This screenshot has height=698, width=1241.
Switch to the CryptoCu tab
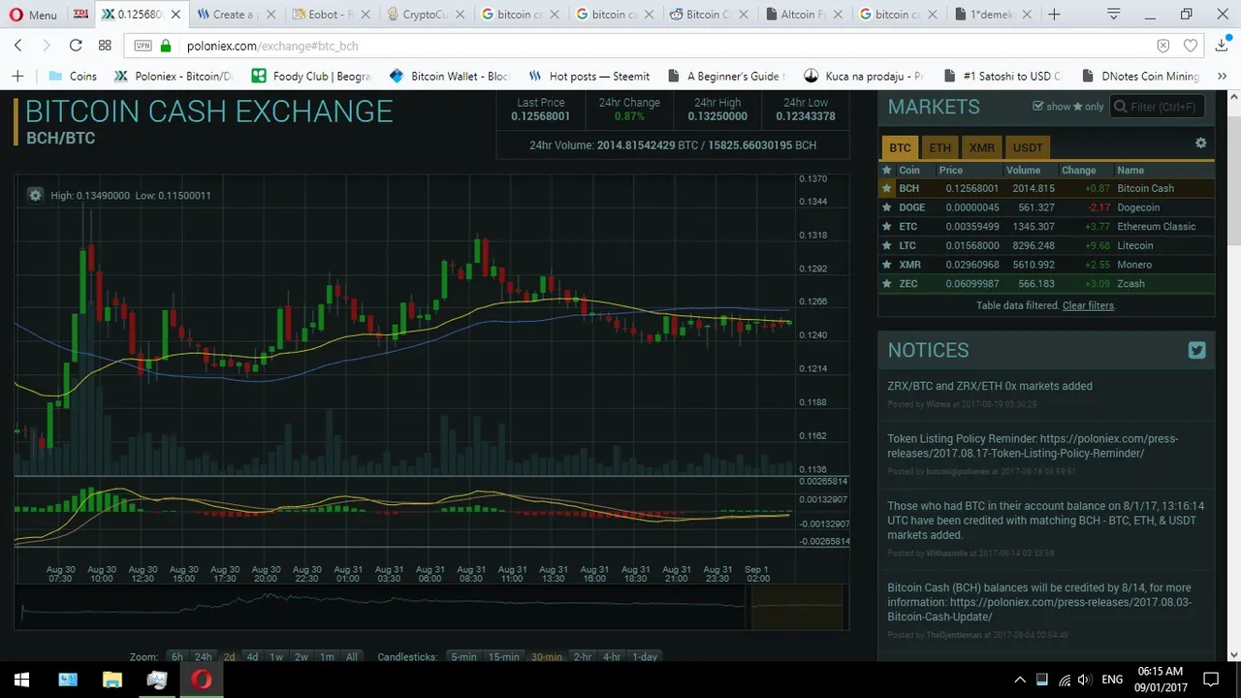click(x=428, y=15)
